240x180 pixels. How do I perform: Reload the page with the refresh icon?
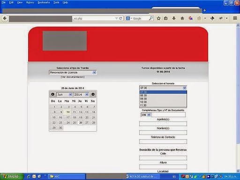pos(120,18)
